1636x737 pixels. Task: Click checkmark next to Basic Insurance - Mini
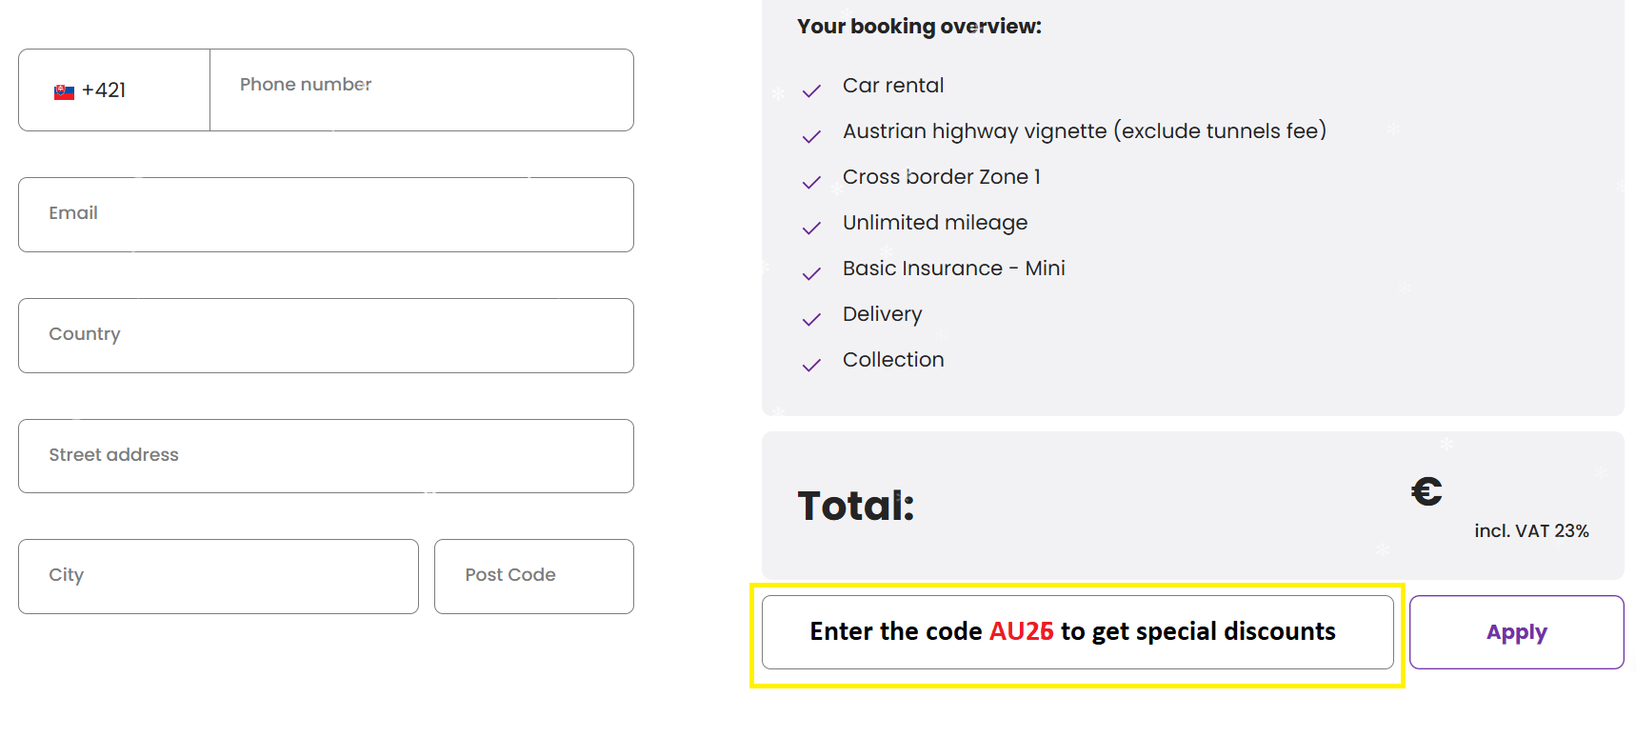coord(811,274)
